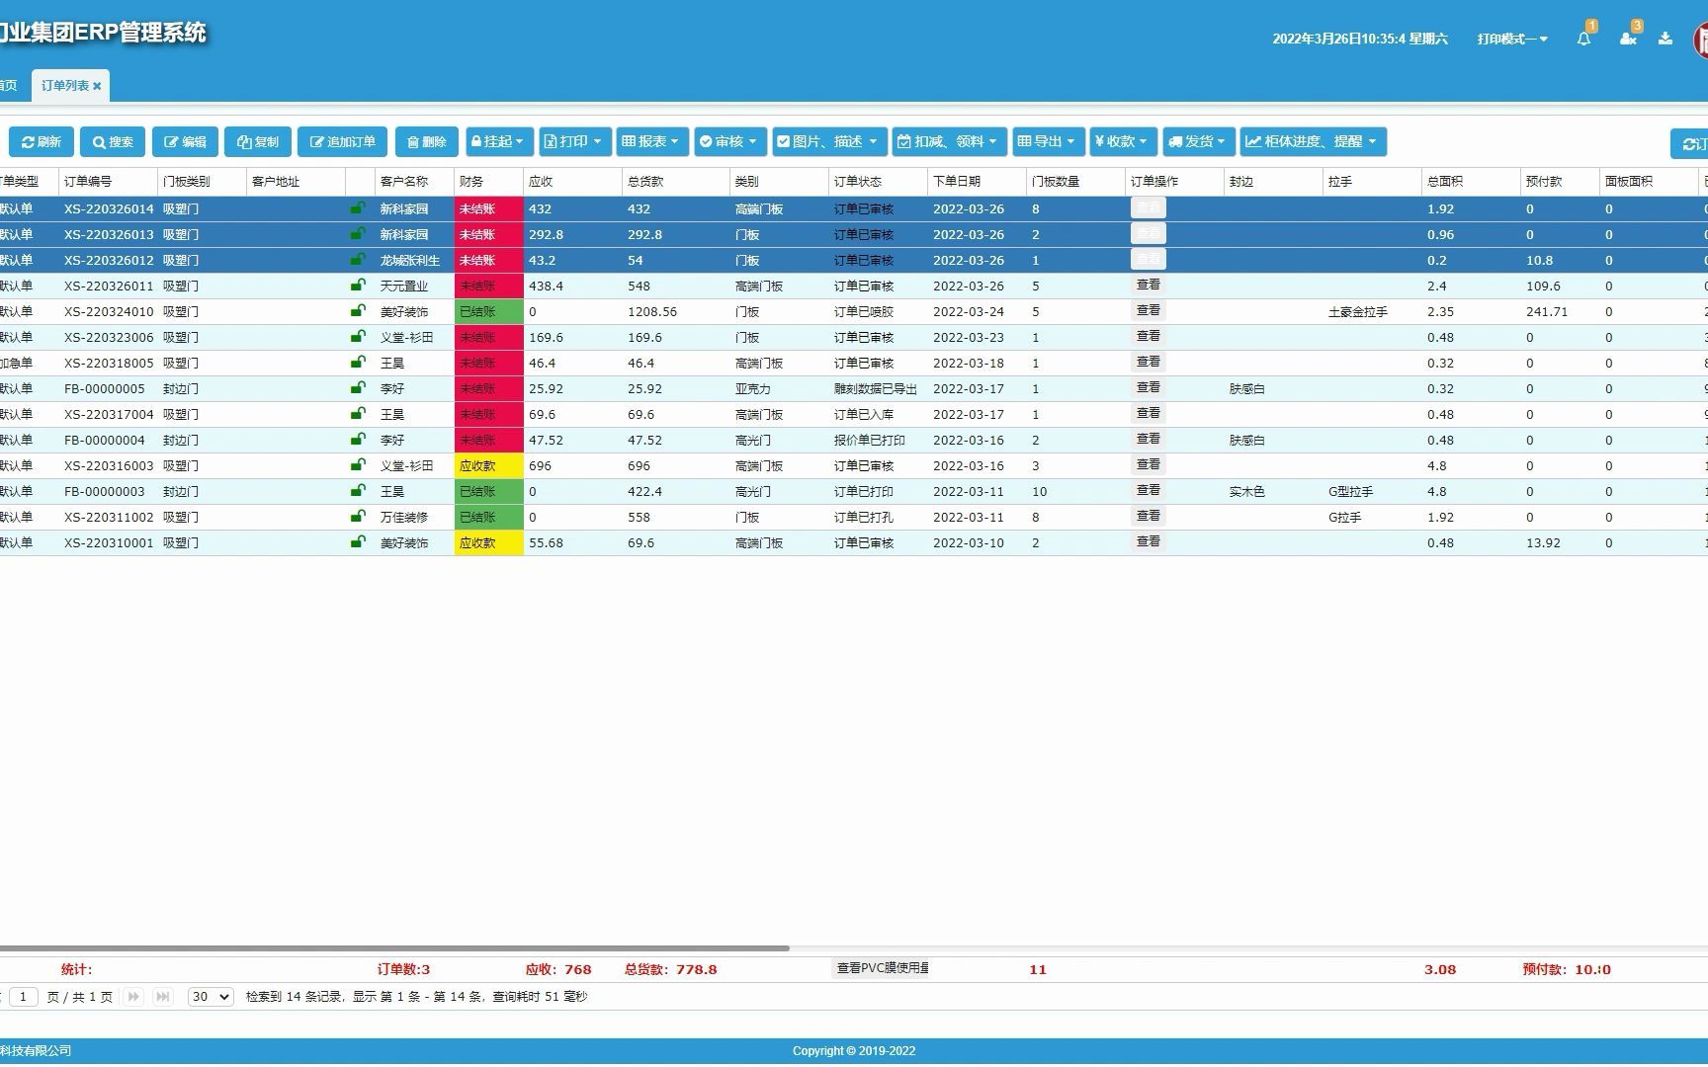Sort by 订单状态 column header

click(x=878, y=182)
